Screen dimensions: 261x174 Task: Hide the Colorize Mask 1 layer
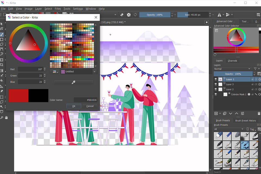216,94
